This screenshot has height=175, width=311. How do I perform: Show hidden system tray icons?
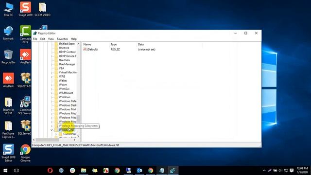264,171
